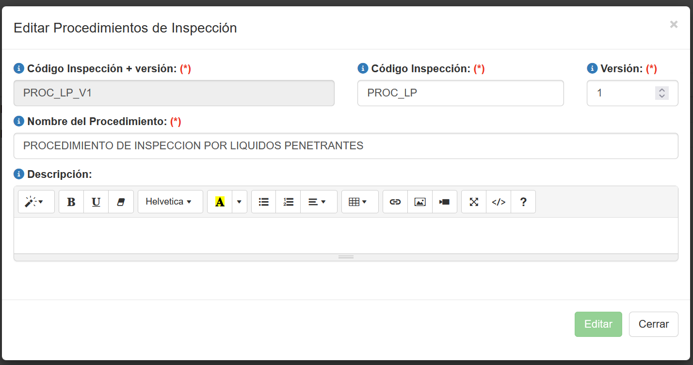Image resolution: width=693 pixels, height=365 pixels.
Task: Open the paragraph alignment dropdown
Action: click(x=319, y=202)
